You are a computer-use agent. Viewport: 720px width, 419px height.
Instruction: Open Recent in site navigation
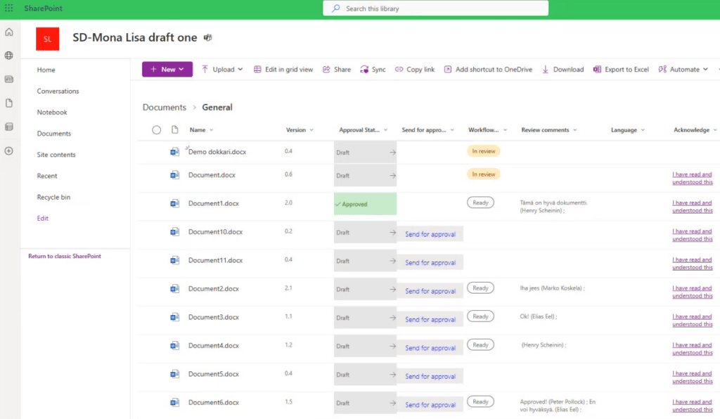pos(47,176)
